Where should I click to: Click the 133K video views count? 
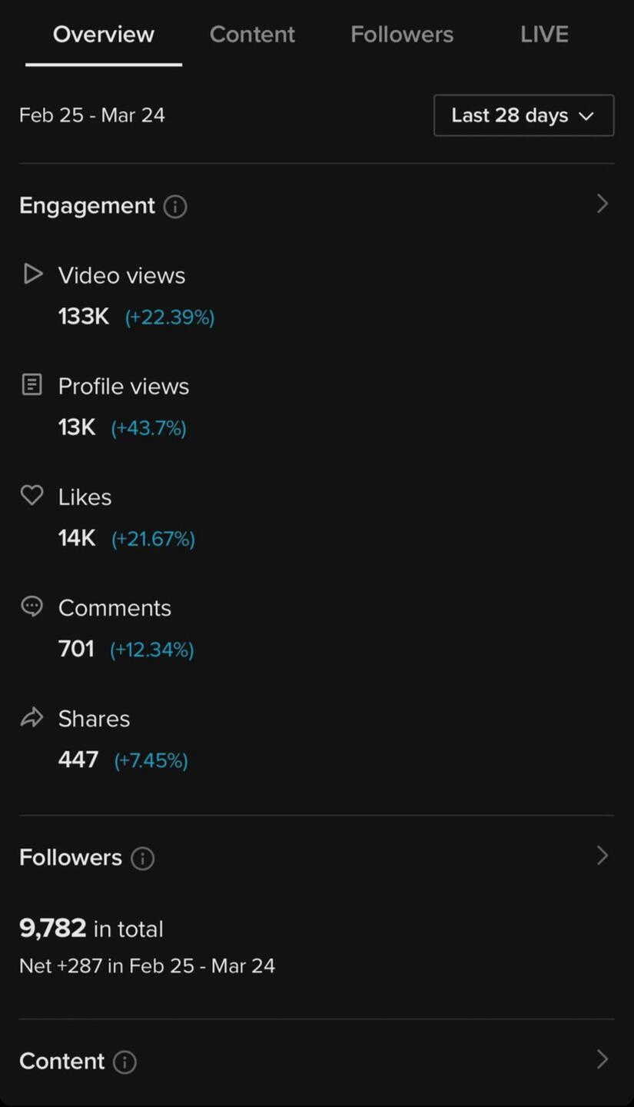[84, 317]
